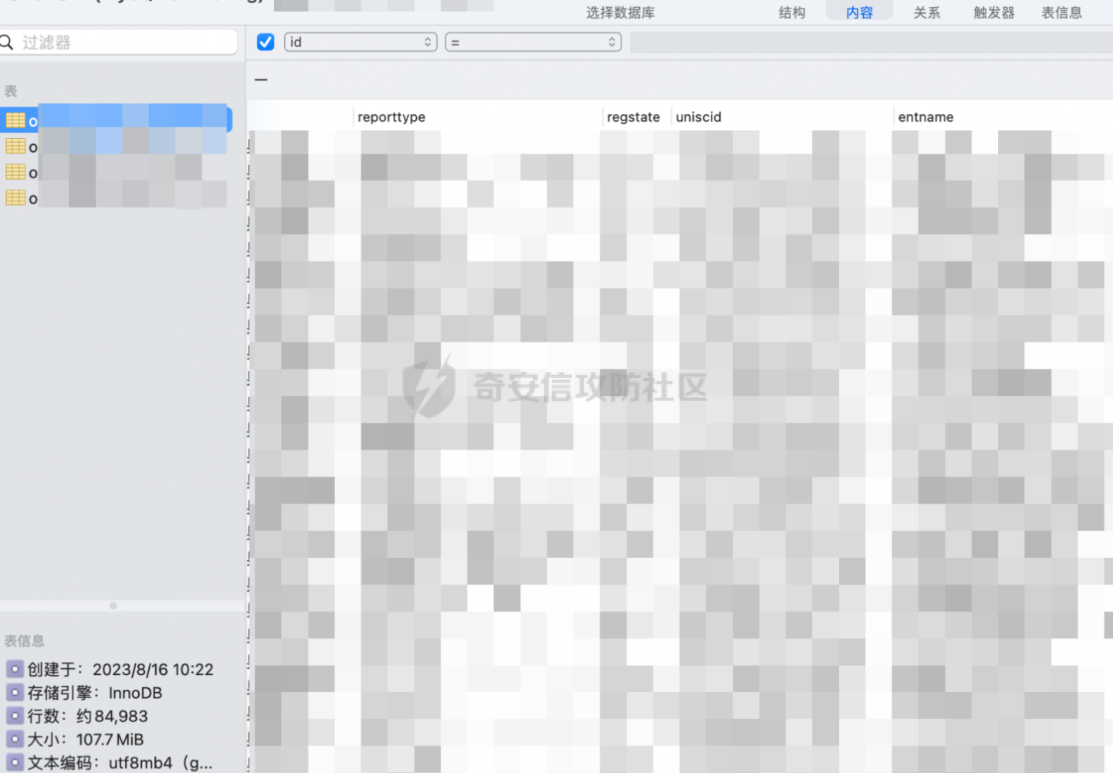Image resolution: width=1113 pixels, height=773 pixels.
Task: Click the icon beside 文本编码 utf8mb4
Action: pyautogui.click(x=14, y=761)
